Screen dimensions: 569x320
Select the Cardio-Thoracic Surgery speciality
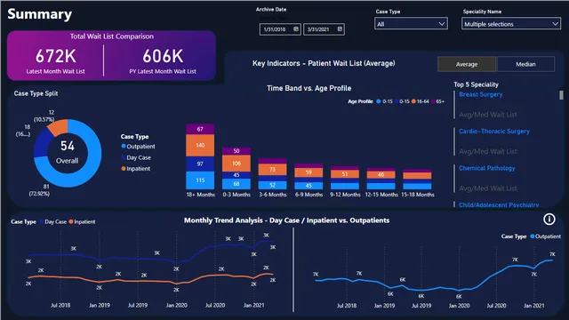click(x=494, y=132)
